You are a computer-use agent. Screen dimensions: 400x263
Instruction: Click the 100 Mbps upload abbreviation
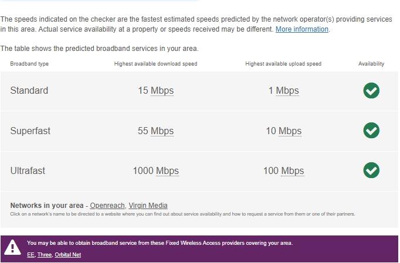[292, 171]
